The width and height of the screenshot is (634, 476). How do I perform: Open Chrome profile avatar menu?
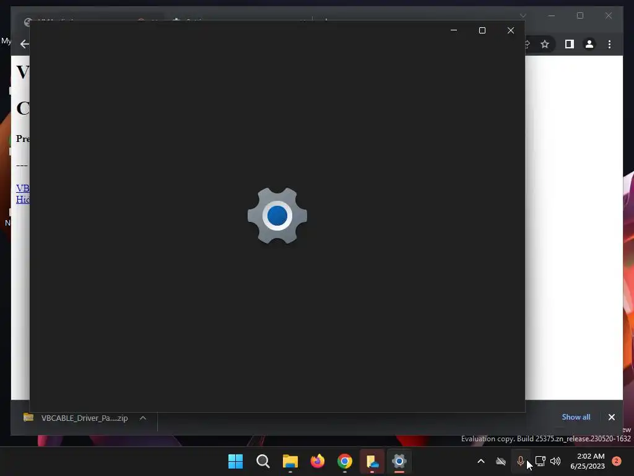(x=589, y=44)
